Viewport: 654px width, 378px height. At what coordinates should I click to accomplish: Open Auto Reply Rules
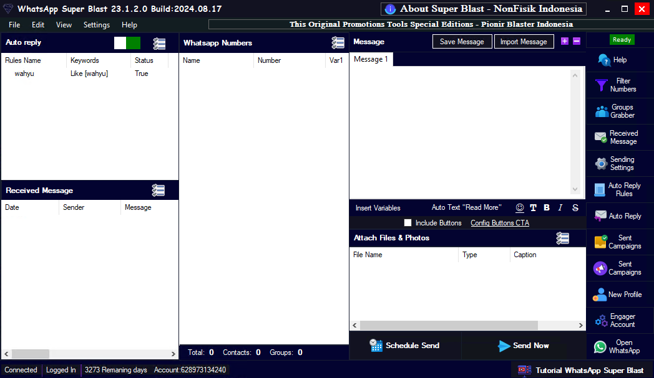(x=620, y=190)
